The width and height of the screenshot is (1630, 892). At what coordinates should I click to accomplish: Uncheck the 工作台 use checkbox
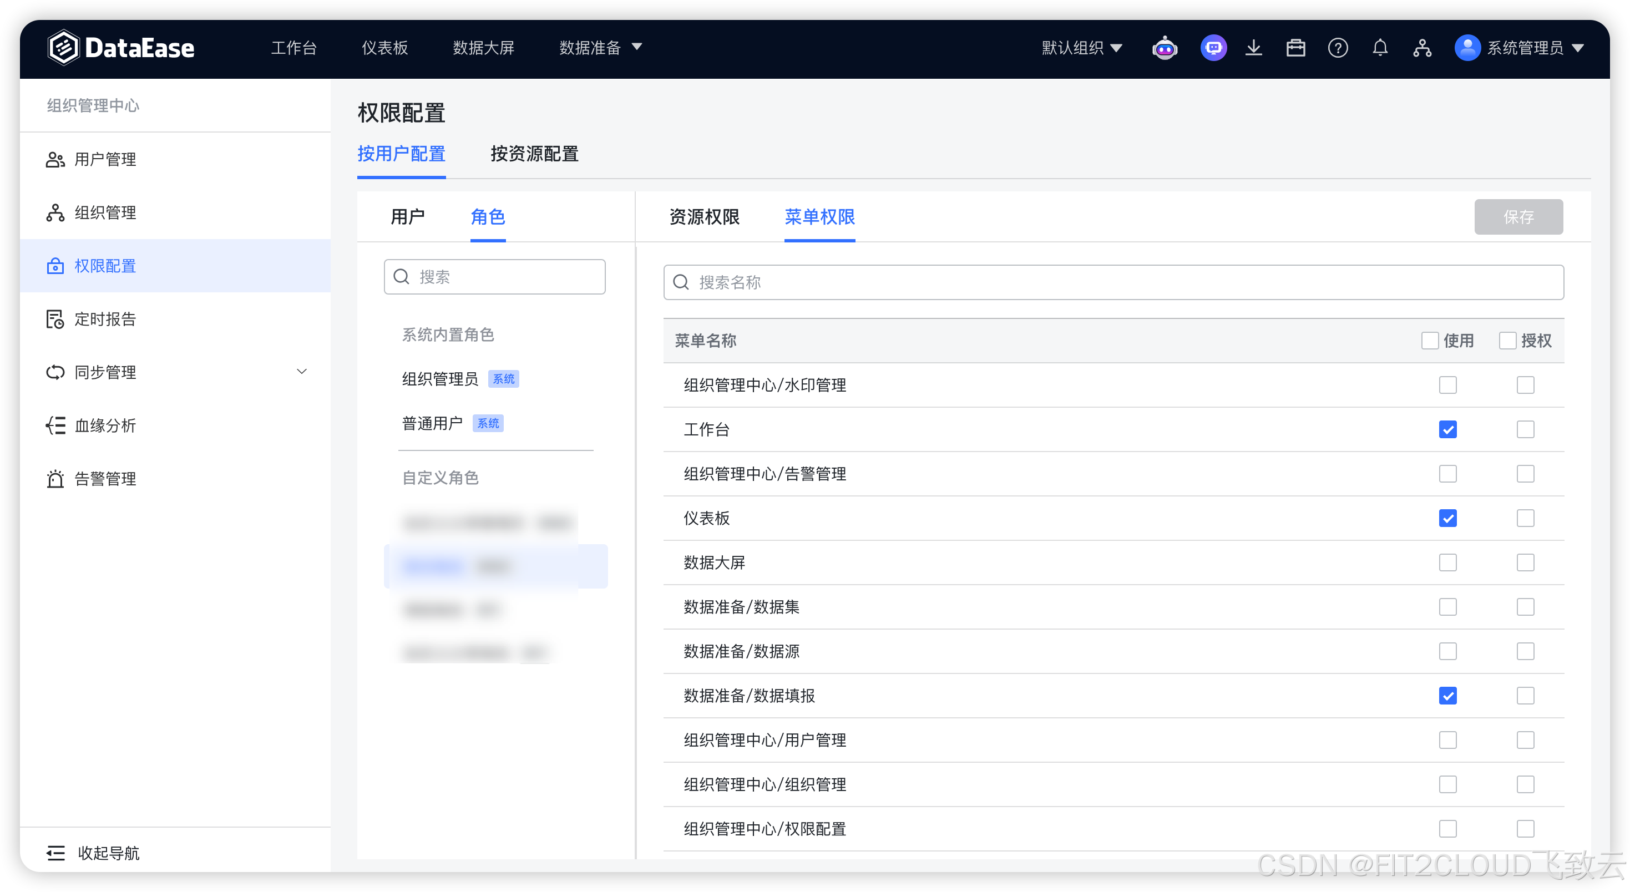tap(1448, 429)
